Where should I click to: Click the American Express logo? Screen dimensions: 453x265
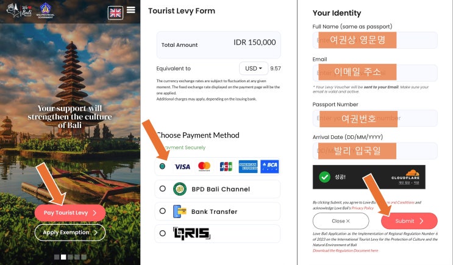point(248,166)
